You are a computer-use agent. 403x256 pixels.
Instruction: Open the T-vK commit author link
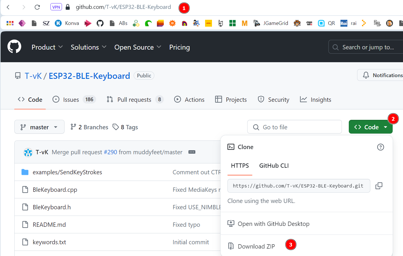tap(42, 152)
